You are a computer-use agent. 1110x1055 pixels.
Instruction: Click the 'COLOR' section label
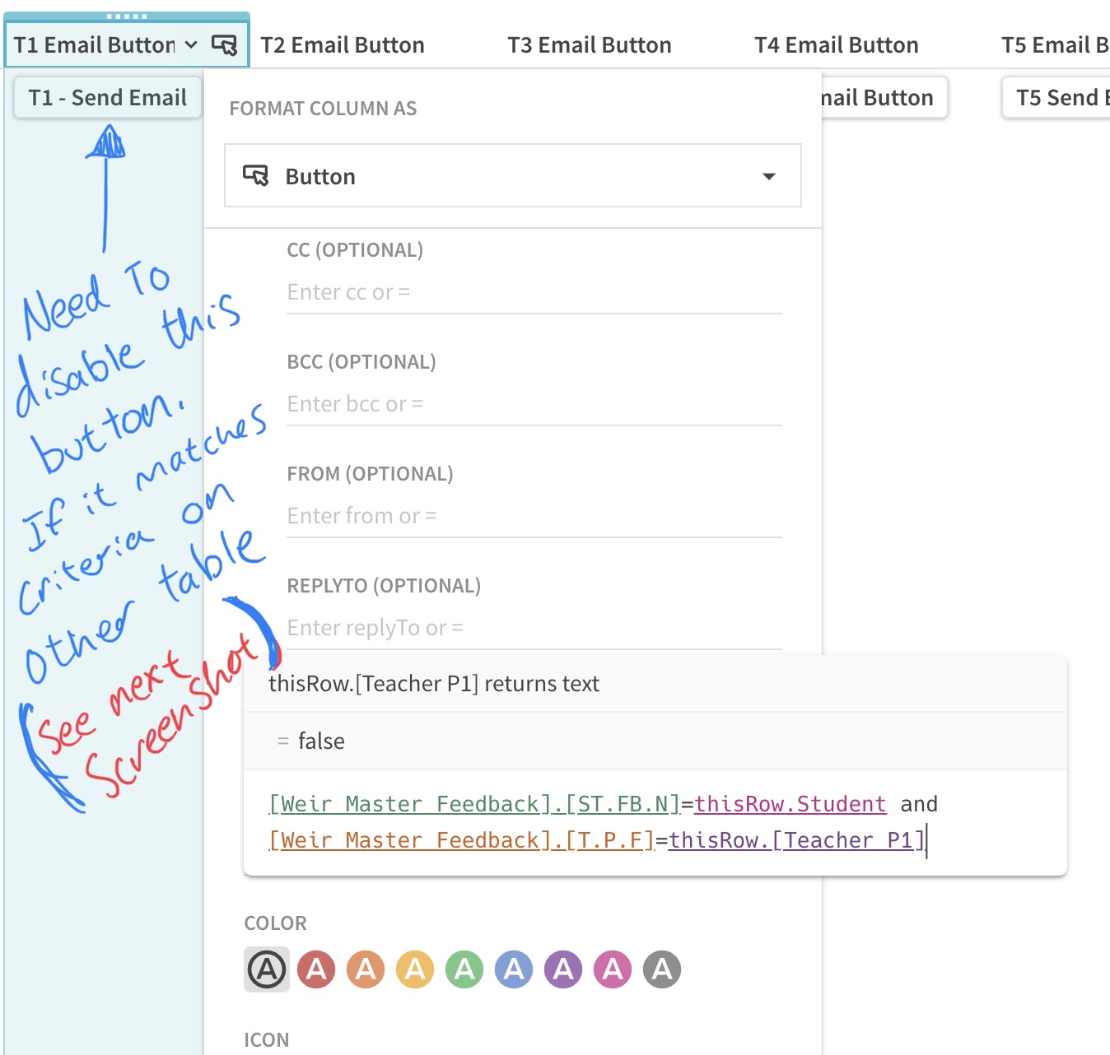pyautogui.click(x=275, y=923)
